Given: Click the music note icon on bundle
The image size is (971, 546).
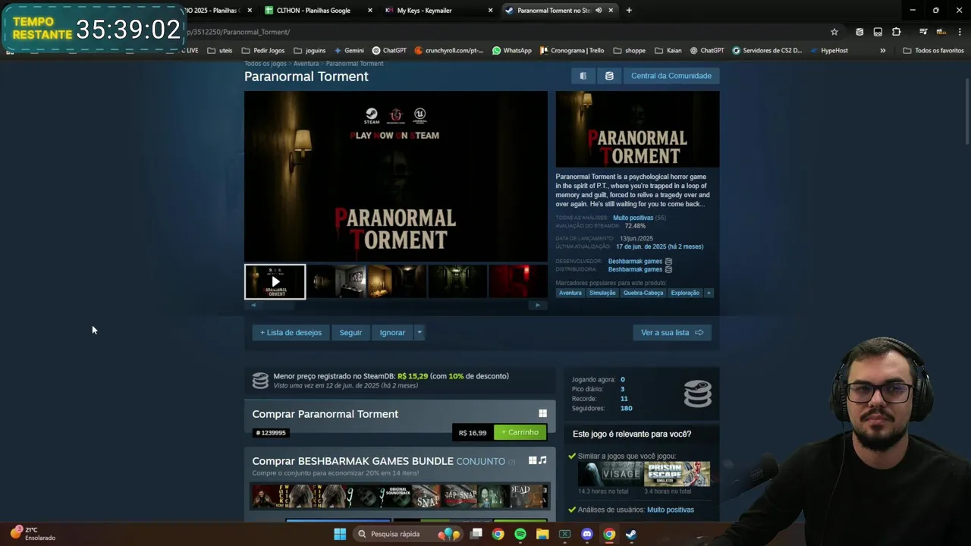Looking at the screenshot, I should click(542, 460).
